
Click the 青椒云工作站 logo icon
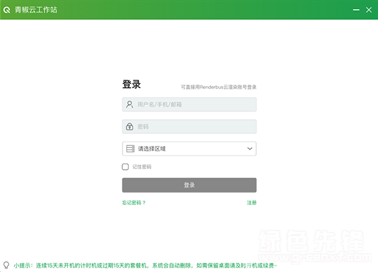pos(7,10)
